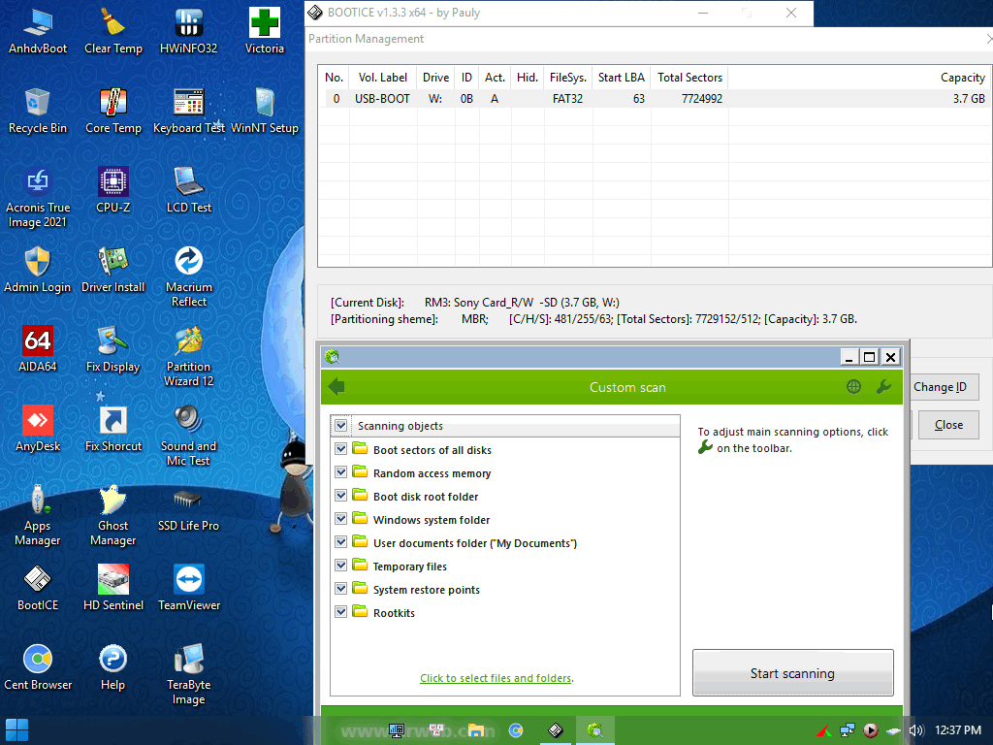Open the File Explorer taskbar icon
The height and width of the screenshot is (745, 993).
[x=476, y=730]
